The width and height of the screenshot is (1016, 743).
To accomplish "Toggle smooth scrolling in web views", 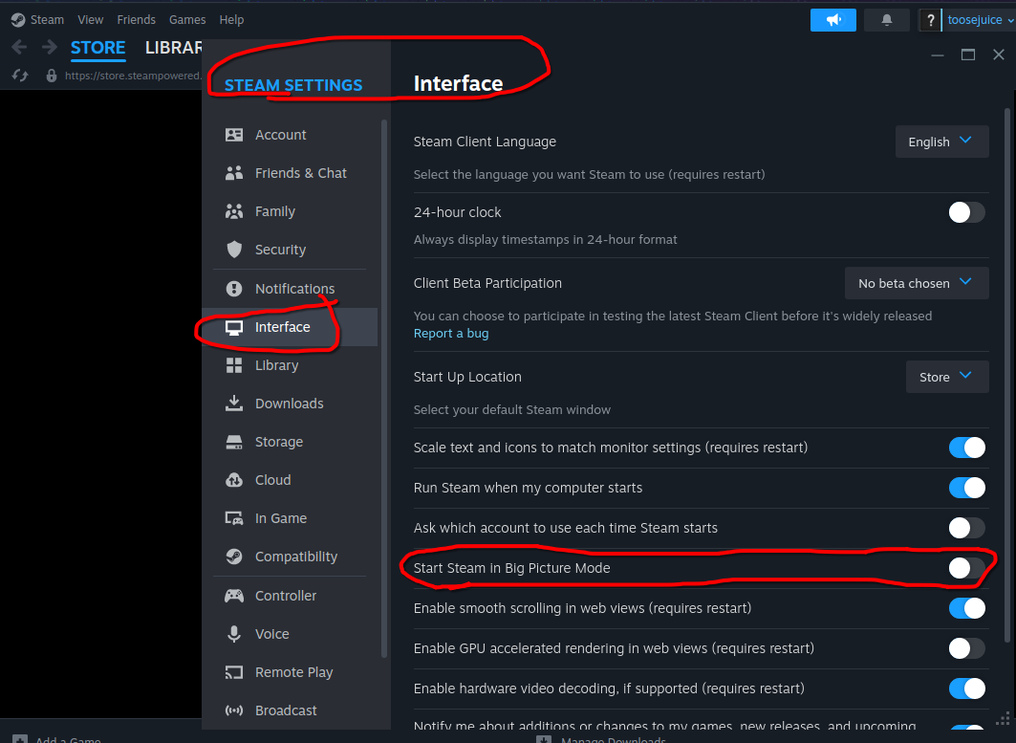I will 966,609.
